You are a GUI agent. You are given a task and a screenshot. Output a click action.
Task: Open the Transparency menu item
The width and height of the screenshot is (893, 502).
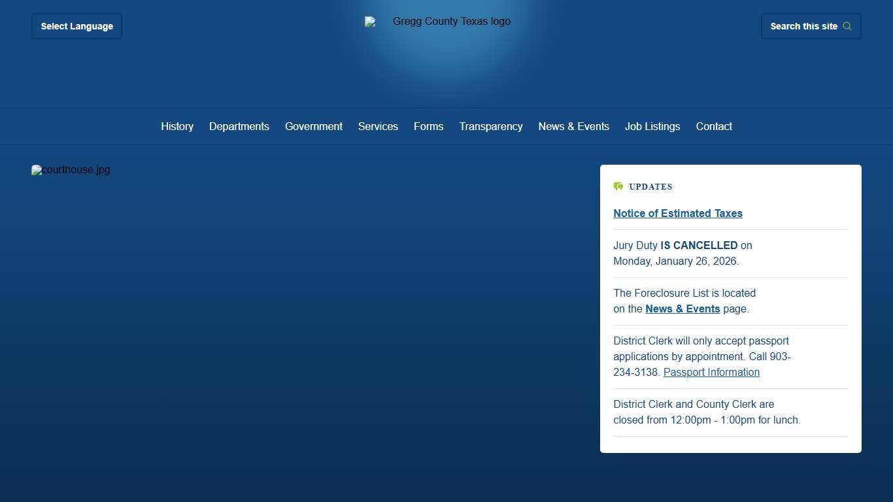click(x=490, y=126)
